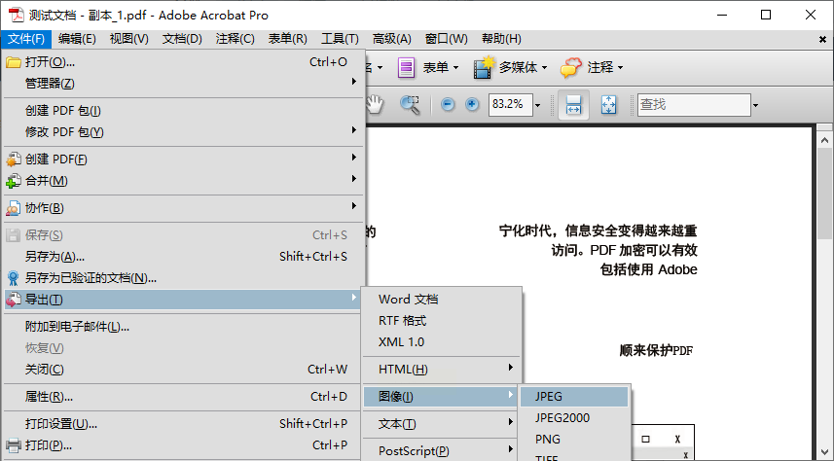Open the 注释 comment toolbar button

tap(592, 67)
